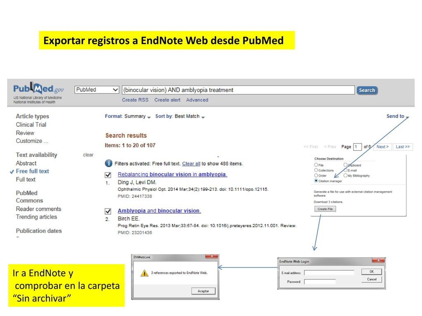Click the Create RSS link
The width and height of the screenshot is (422, 316).
tap(135, 100)
